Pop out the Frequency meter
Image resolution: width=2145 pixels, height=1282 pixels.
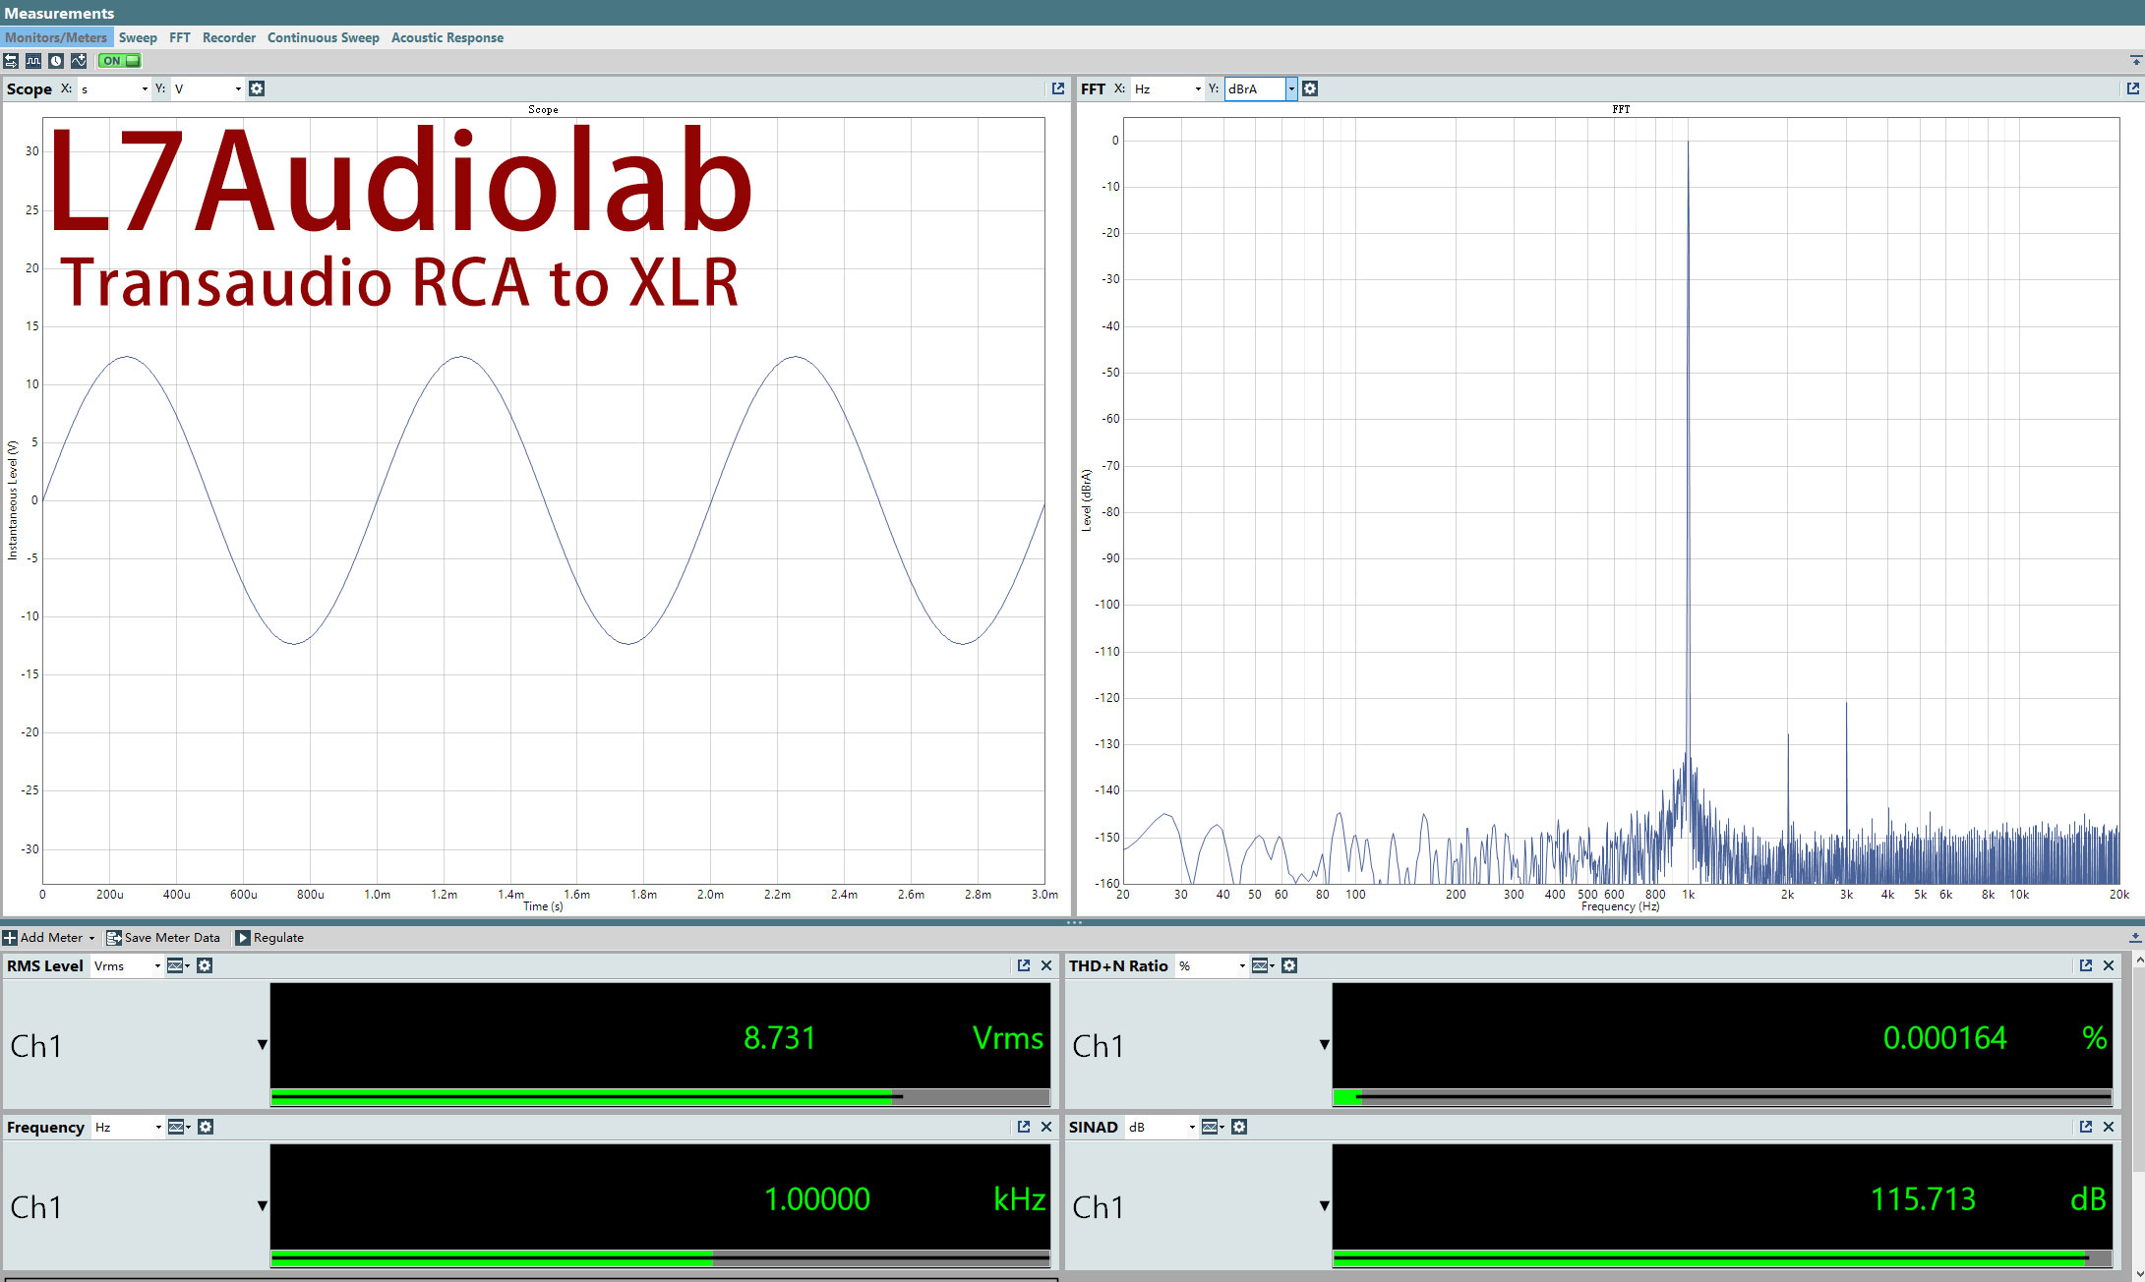coord(1024,1127)
